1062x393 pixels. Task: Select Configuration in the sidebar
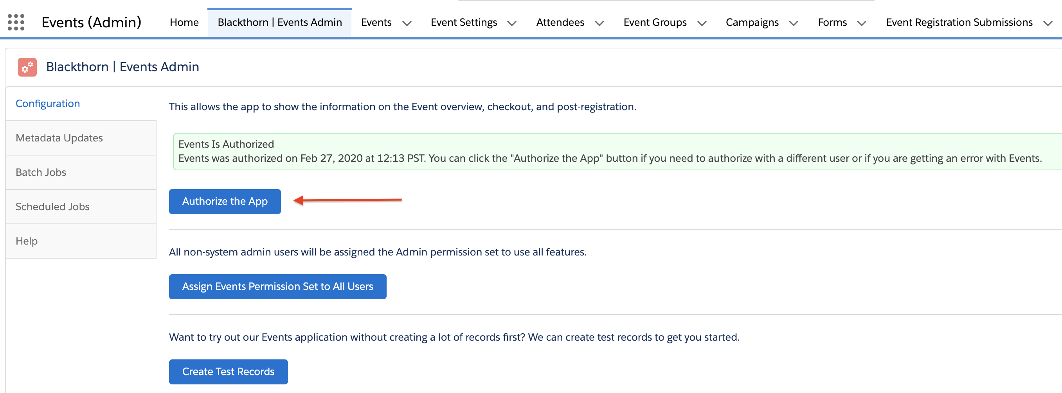[48, 104]
